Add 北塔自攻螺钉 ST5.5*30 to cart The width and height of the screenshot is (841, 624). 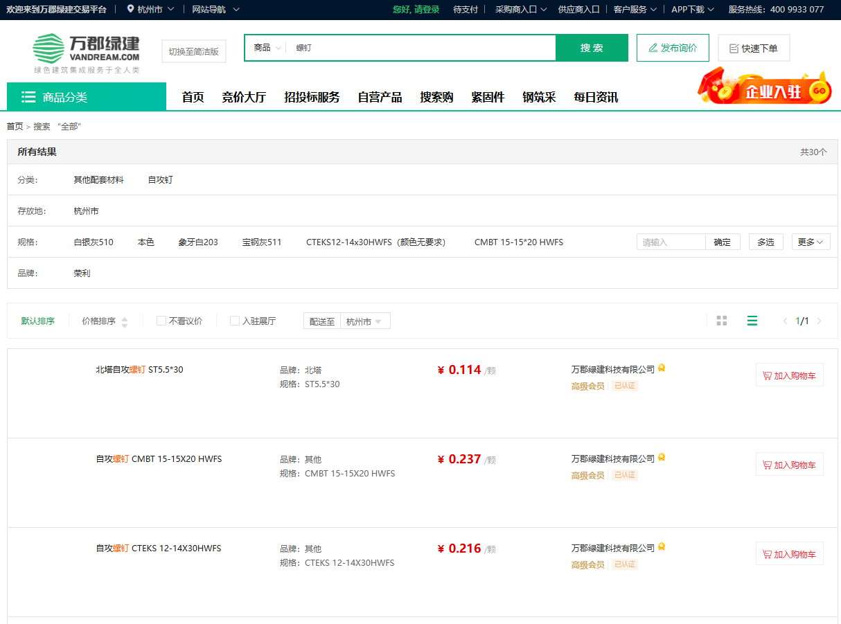[x=789, y=375]
